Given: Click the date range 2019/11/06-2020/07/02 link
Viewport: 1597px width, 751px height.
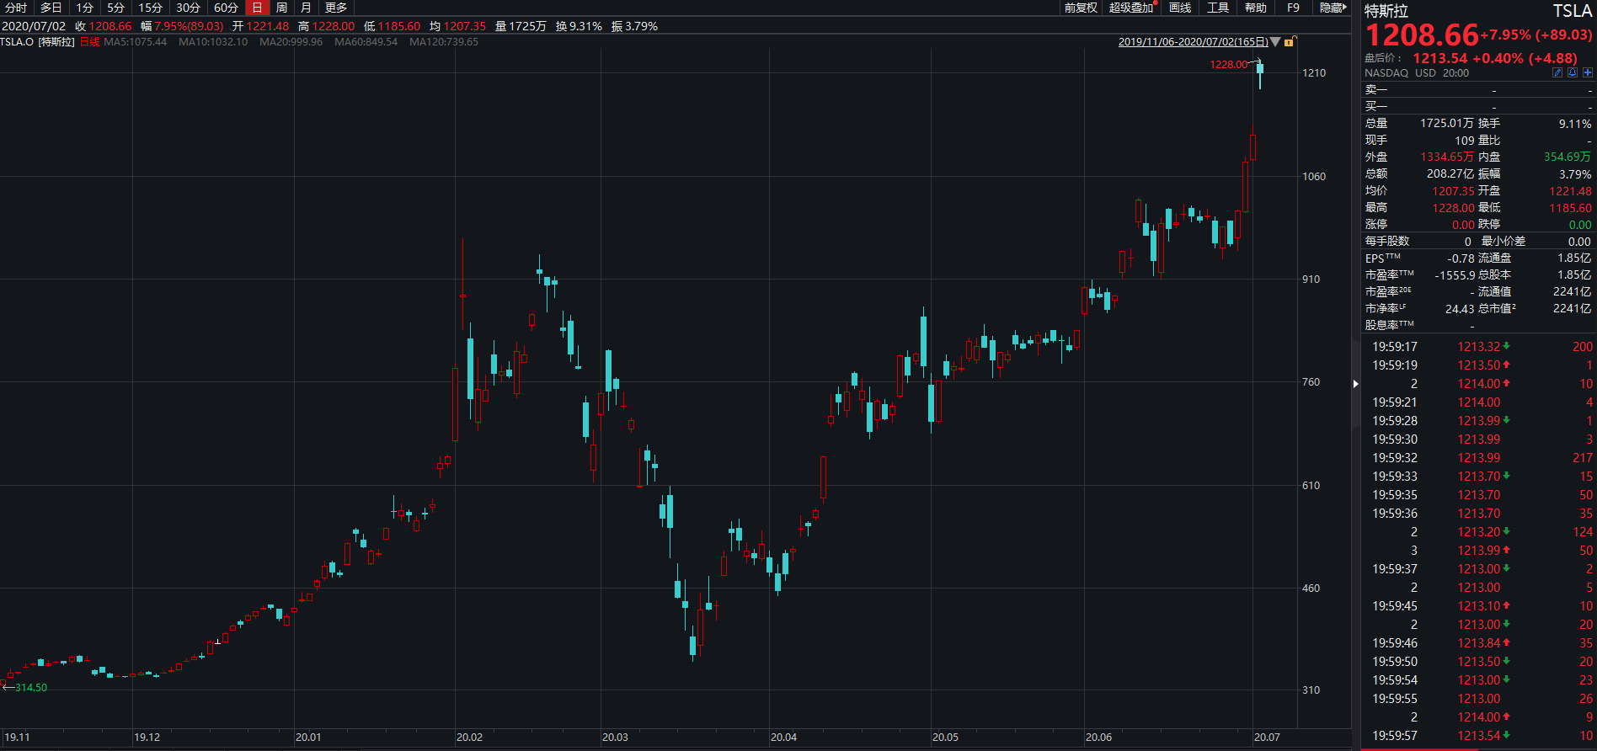Looking at the screenshot, I should pos(1193,42).
